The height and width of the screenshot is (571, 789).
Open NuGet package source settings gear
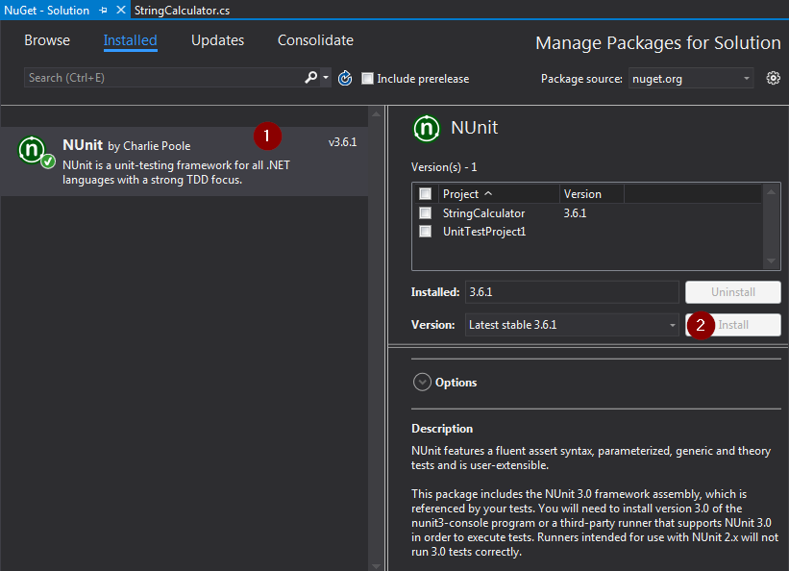click(x=773, y=78)
